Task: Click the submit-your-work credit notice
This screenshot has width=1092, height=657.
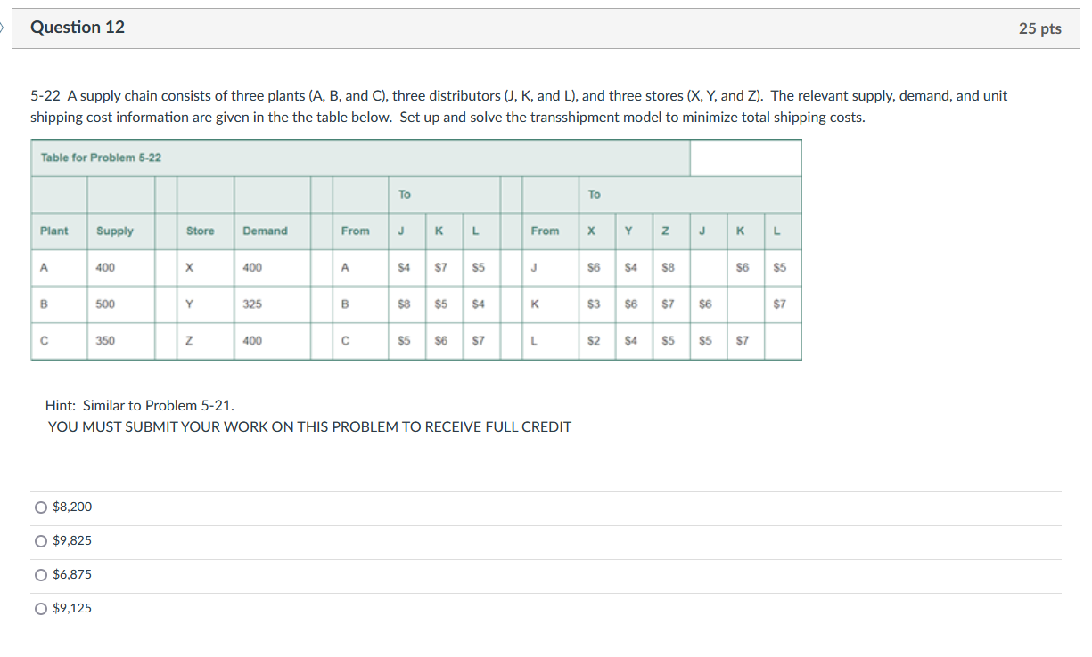Action: 308,426
